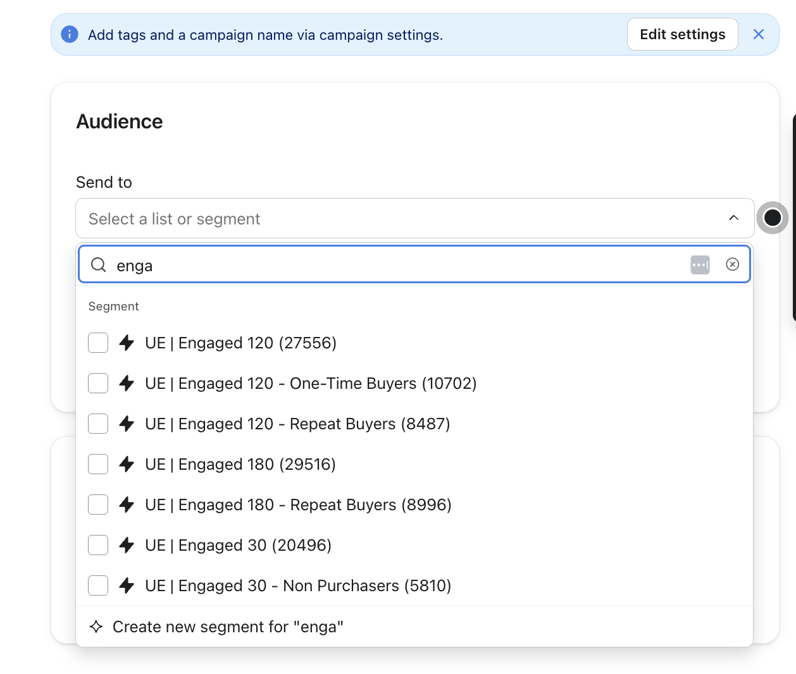Select label UE | Engaged 120 - One-Time Buyers (10702)
796x674 pixels.
tap(311, 383)
